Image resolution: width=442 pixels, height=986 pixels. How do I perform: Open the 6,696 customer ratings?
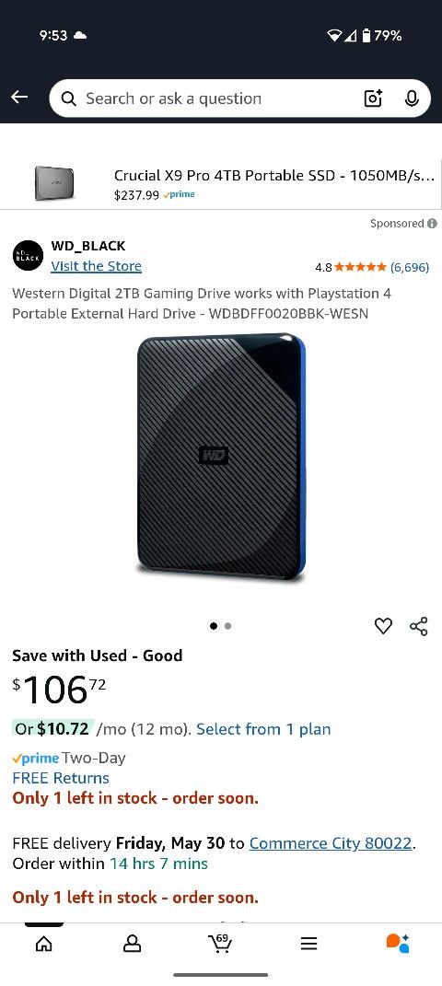pos(409,267)
